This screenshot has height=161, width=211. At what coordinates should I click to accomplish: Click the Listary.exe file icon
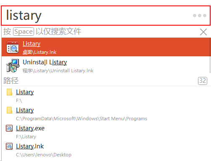coord(9,128)
